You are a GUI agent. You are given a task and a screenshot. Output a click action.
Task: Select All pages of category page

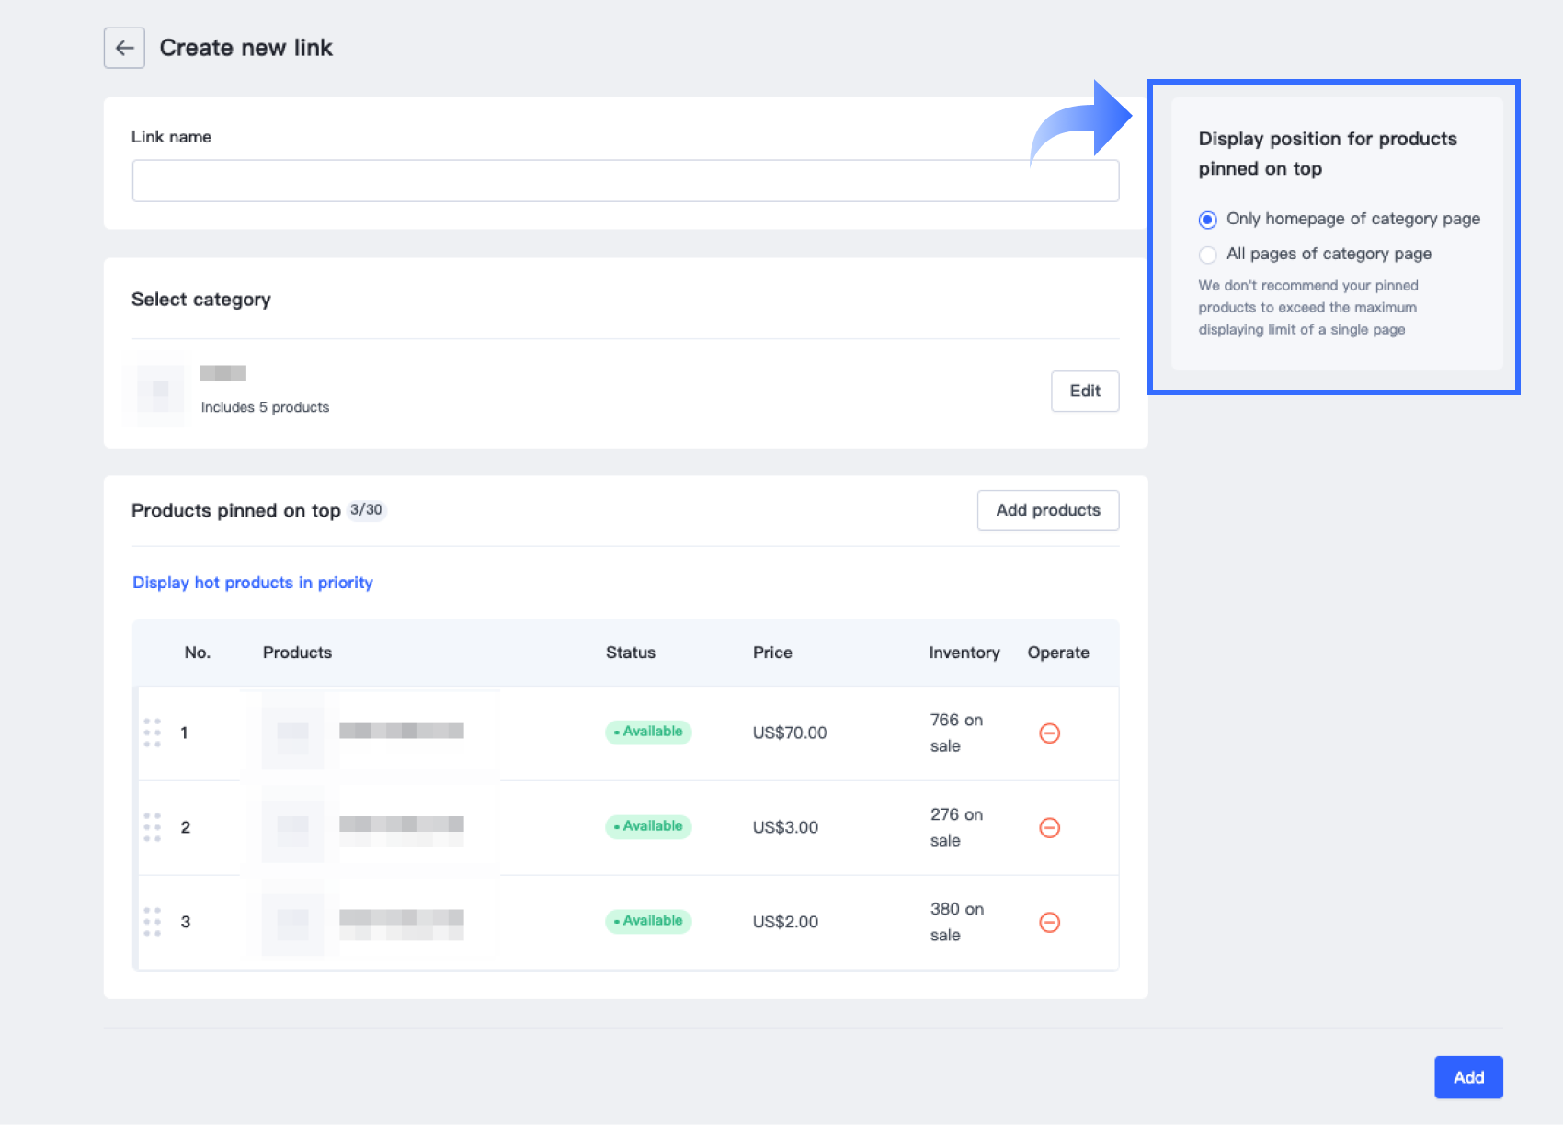tap(1208, 255)
